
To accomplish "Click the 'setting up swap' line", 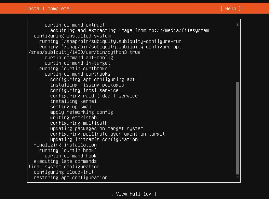I will coord(71,107).
